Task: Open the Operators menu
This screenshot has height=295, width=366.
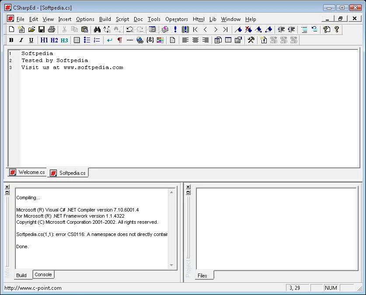Action: click(177, 19)
